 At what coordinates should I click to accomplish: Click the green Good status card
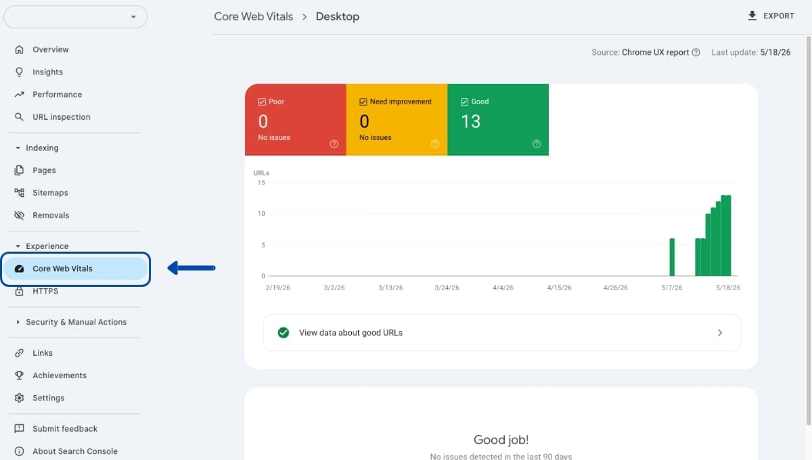(x=498, y=120)
